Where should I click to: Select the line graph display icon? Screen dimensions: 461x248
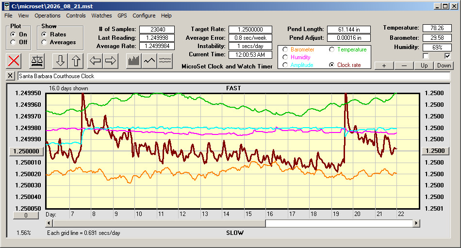pos(149,61)
